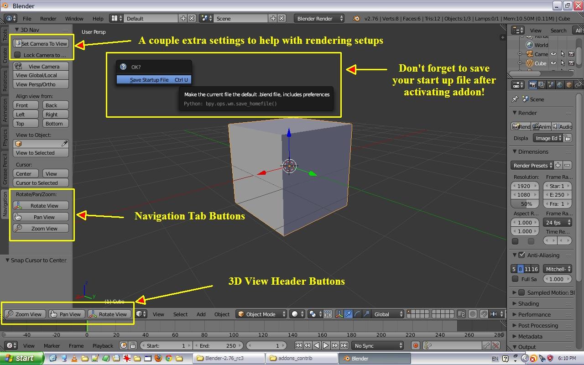
Task: Add a new render preset with plus
Action: pyautogui.click(x=558, y=165)
